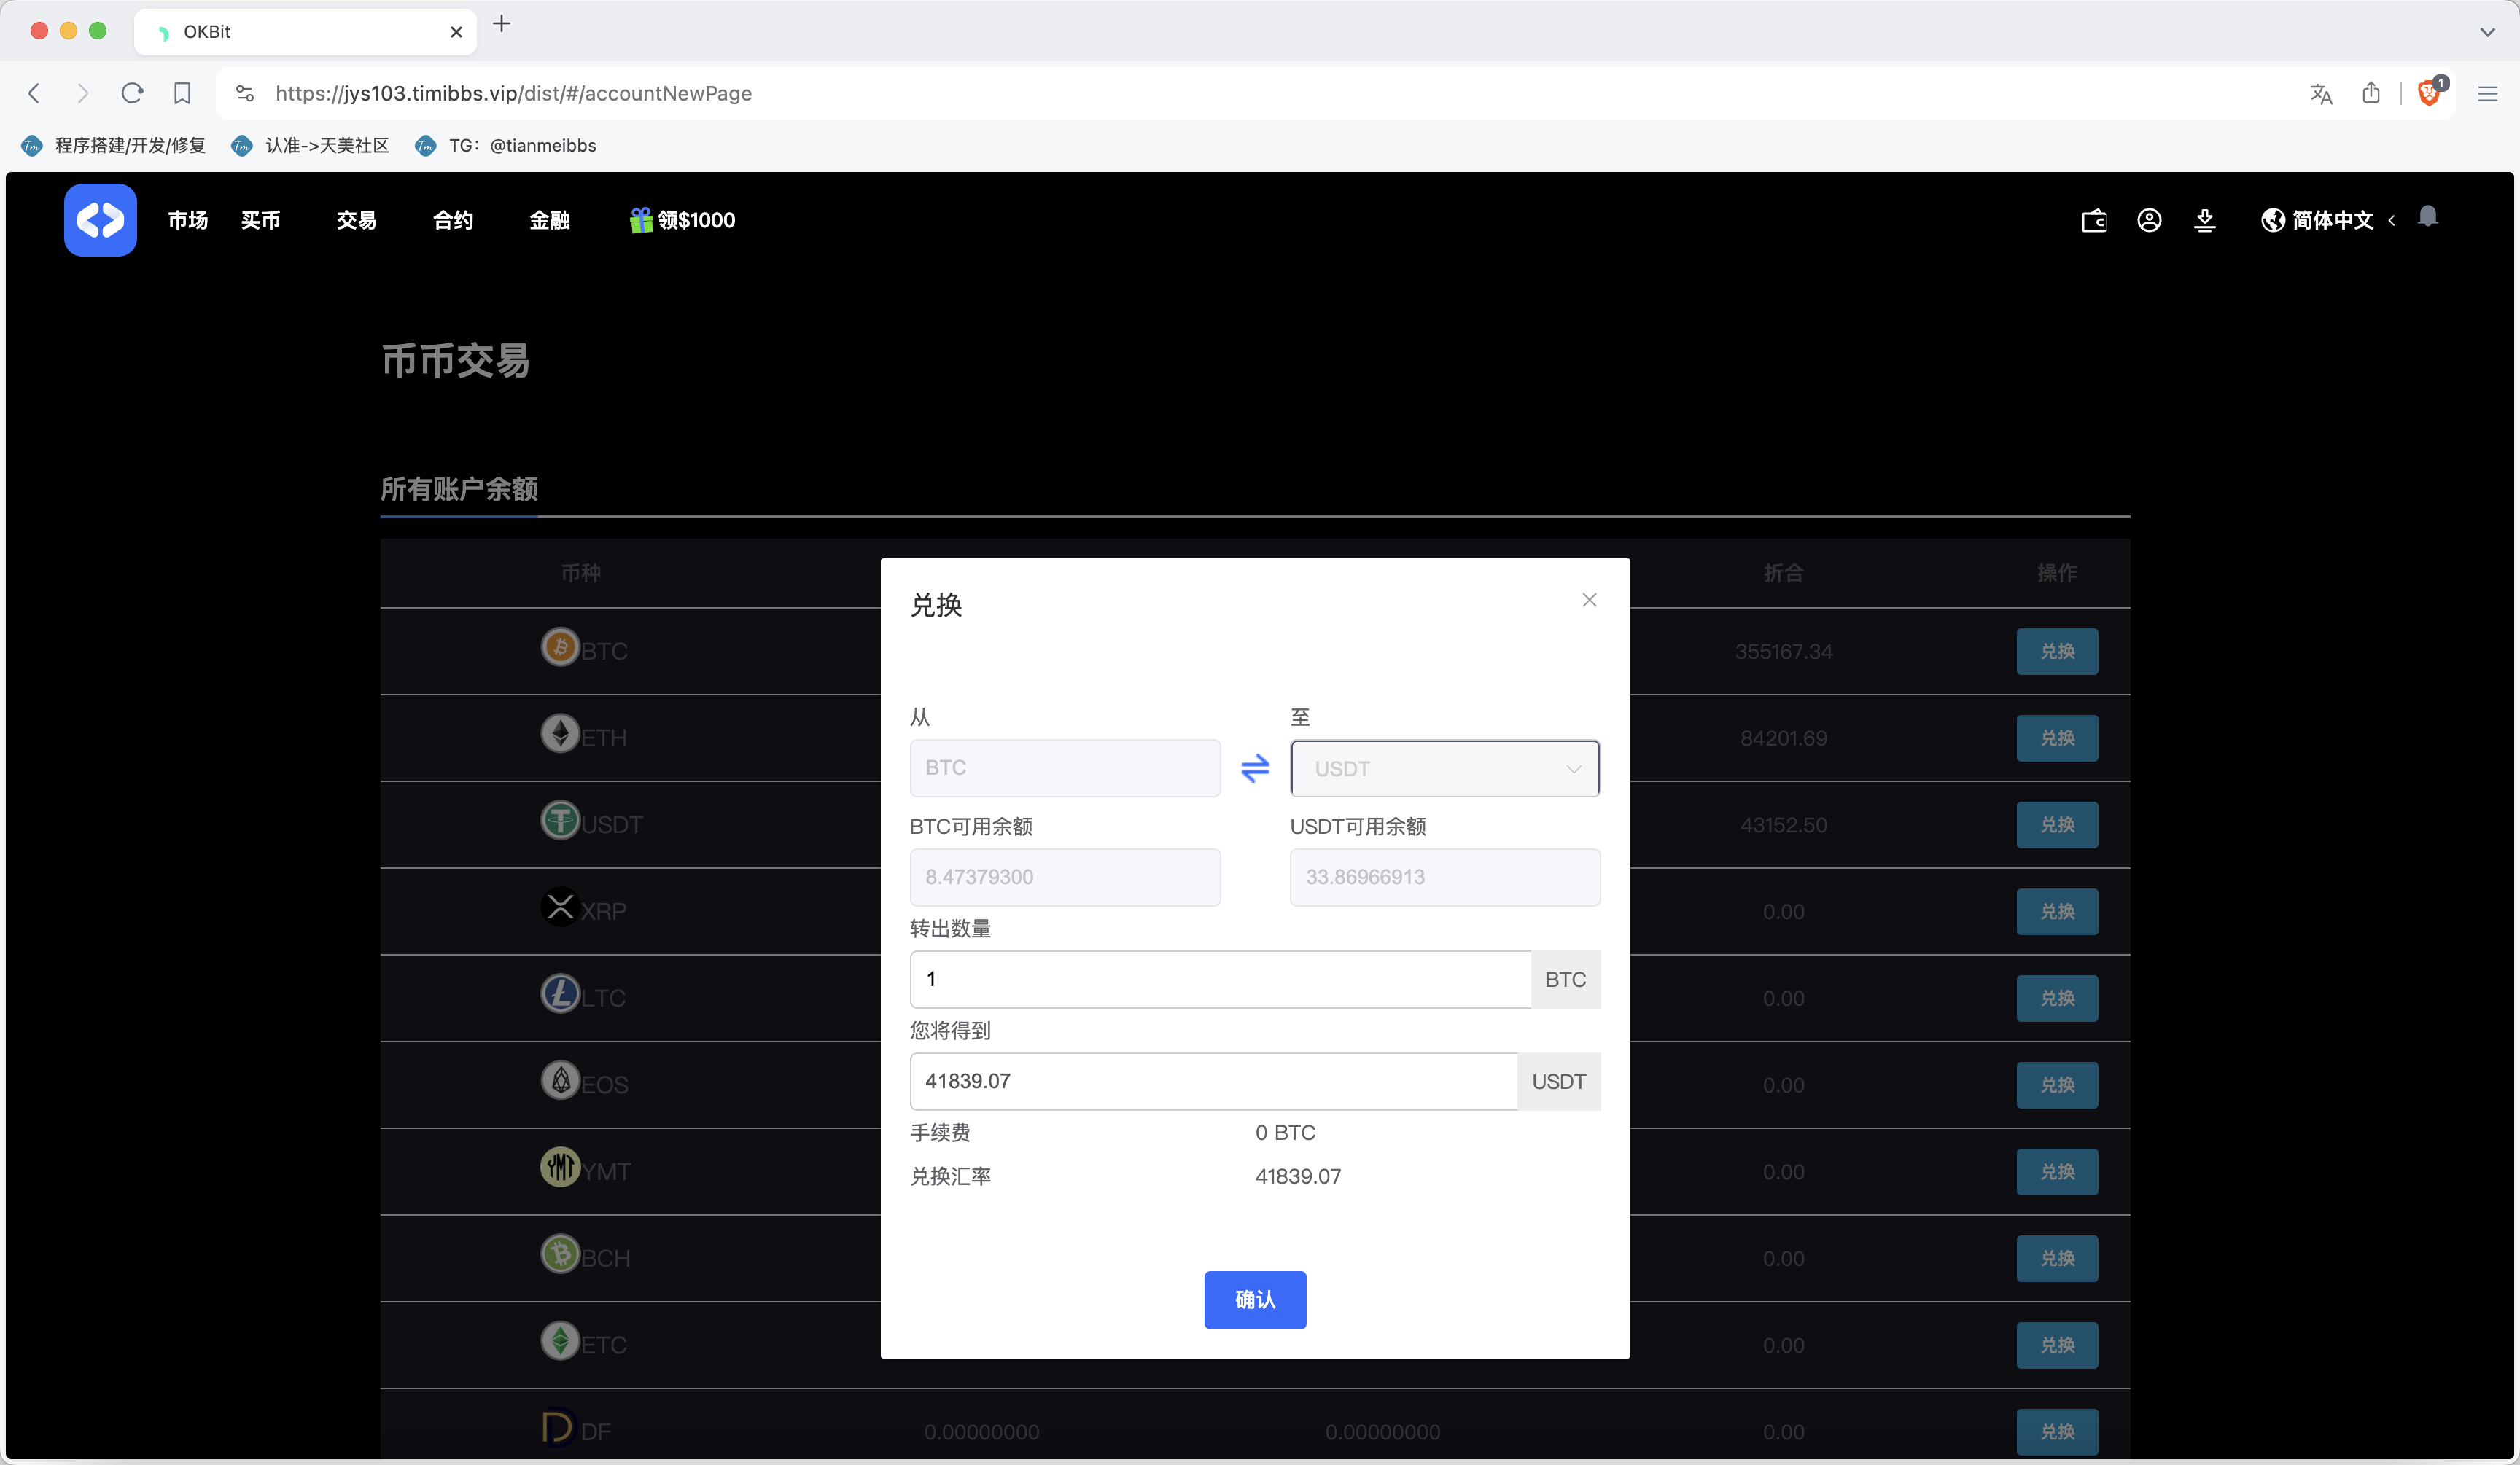Click 兑换 button in BCH row
The width and height of the screenshot is (2520, 1465).
click(2057, 1258)
